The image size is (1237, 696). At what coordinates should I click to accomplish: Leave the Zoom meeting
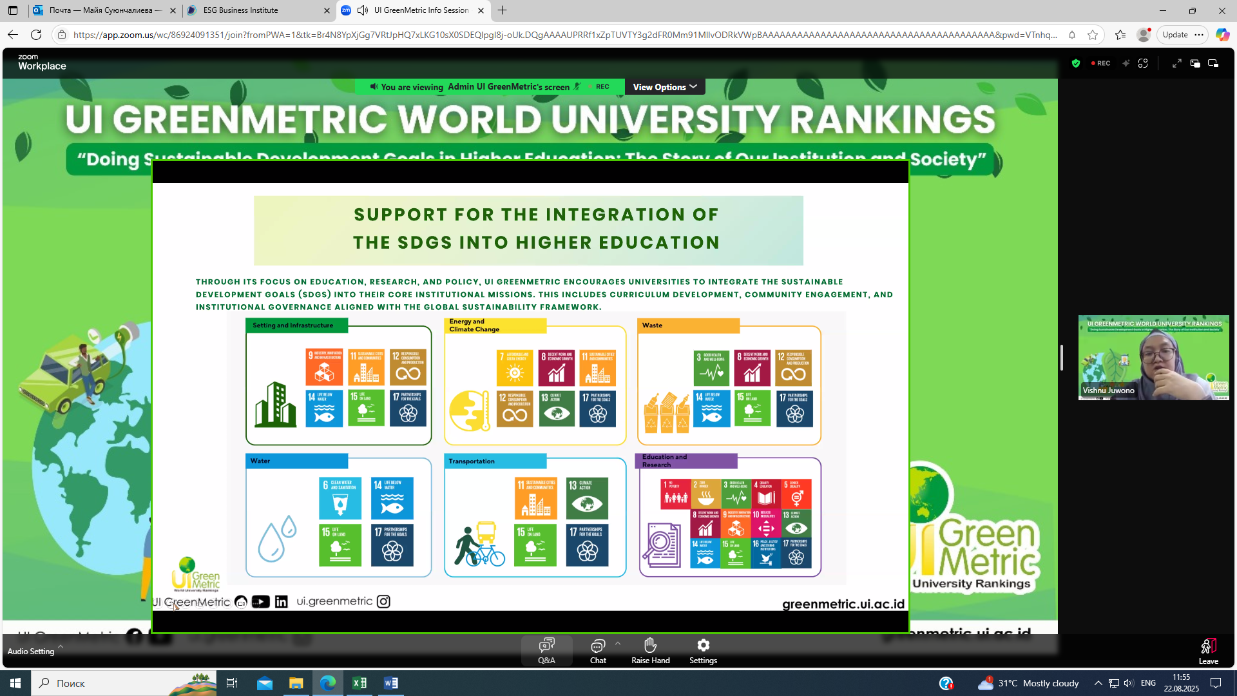click(x=1208, y=651)
